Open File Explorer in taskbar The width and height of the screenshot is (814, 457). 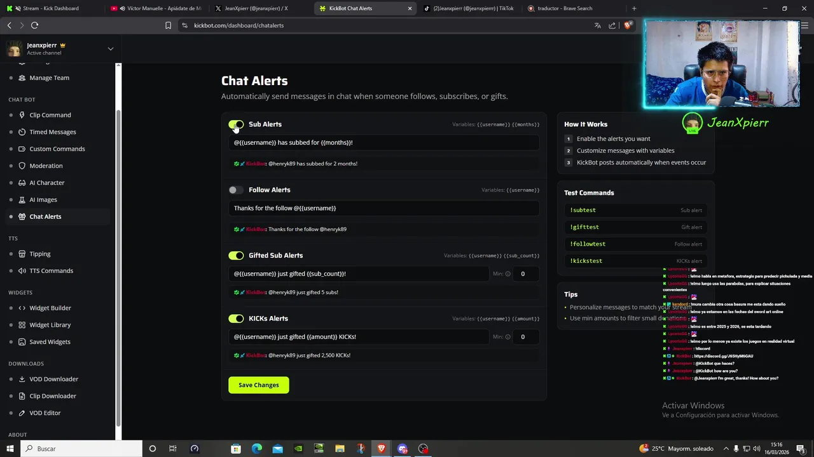pyautogui.click(x=340, y=449)
